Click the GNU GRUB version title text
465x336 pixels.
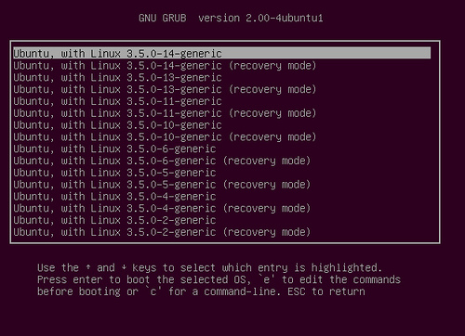231,18
